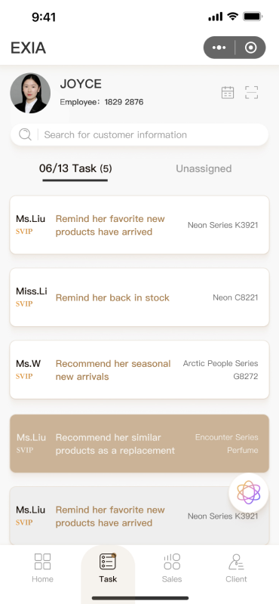279x604 pixels.
Task: Open the calendar icon beside Joyce's profile
Action: coord(228,92)
